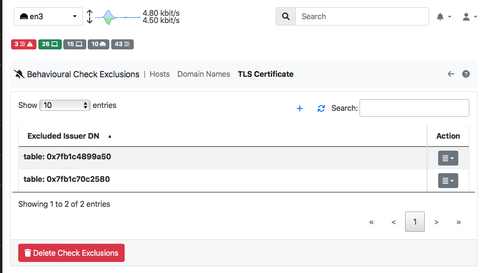Open the grey 10 devices badge
The width and height of the screenshot is (488, 273).
[x=98, y=44]
